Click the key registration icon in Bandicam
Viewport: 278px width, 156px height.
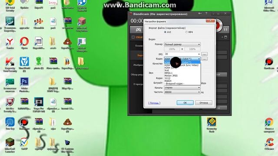pos(200,13)
